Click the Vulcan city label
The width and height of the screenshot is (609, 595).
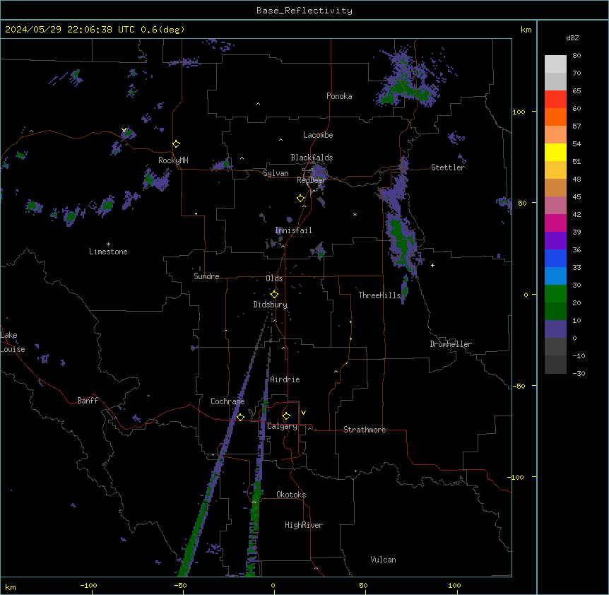tap(383, 560)
